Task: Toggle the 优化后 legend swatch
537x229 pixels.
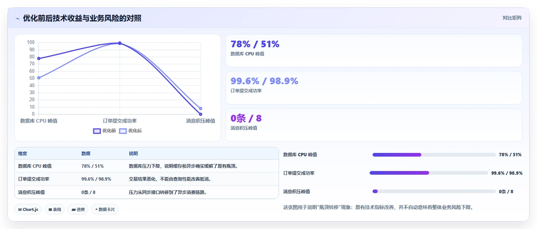Action: (x=123, y=131)
